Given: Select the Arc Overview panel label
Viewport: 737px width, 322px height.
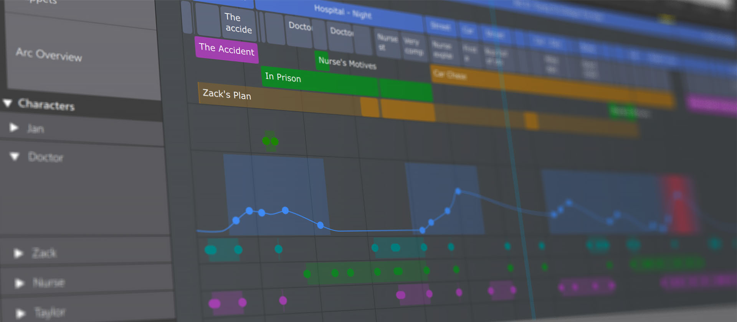Looking at the screenshot, I should (49, 54).
